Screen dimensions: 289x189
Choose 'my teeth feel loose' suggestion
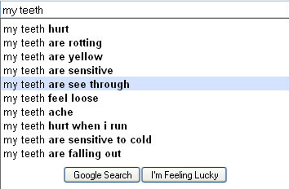tap(145, 98)
